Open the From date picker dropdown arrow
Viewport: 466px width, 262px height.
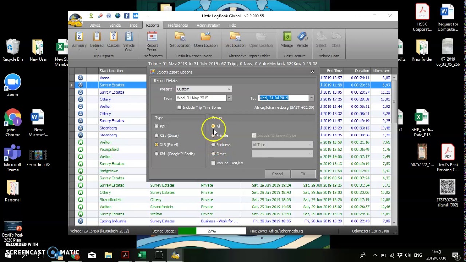click(229, 98)
